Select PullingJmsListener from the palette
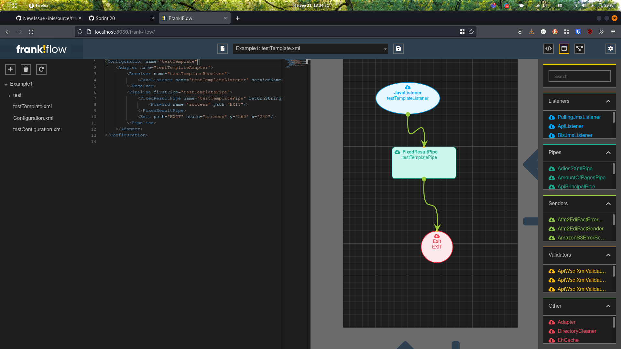The height and width of the screenshot is (349, 621). (579, 117)
